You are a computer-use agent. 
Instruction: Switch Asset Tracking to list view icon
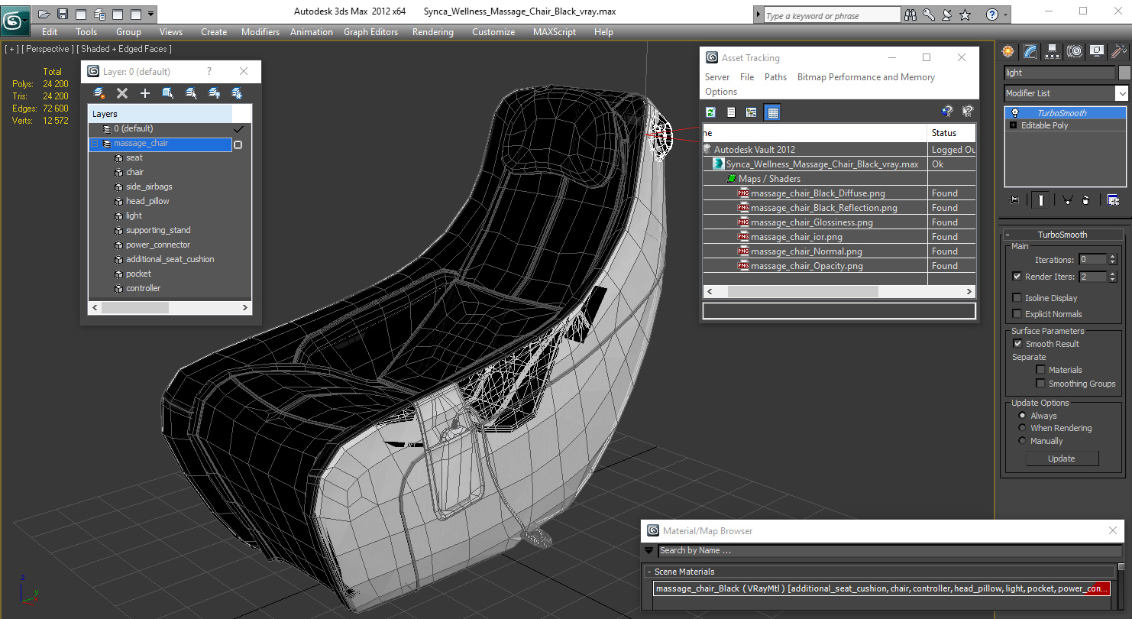pyautogui.click(x=731, y=112)
